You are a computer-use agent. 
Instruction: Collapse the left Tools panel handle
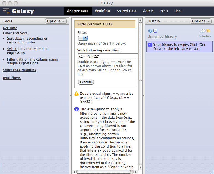pos(70,96)
